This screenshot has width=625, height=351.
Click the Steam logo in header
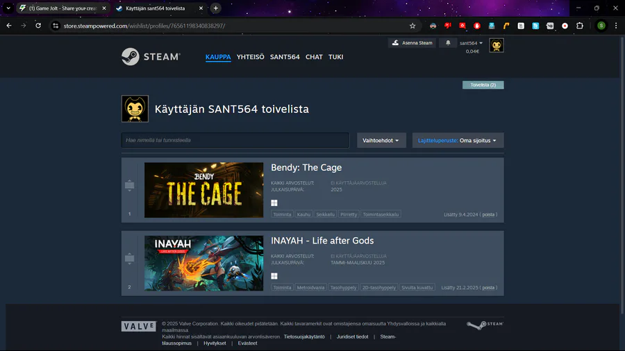pos(151,56)
